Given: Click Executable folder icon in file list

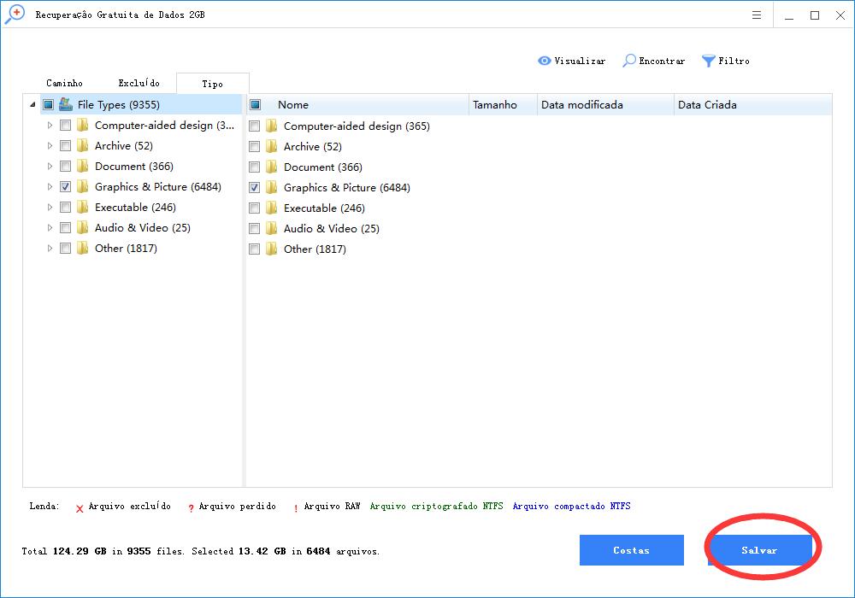Looking at the screenshot, I should [x=272, y=208].
